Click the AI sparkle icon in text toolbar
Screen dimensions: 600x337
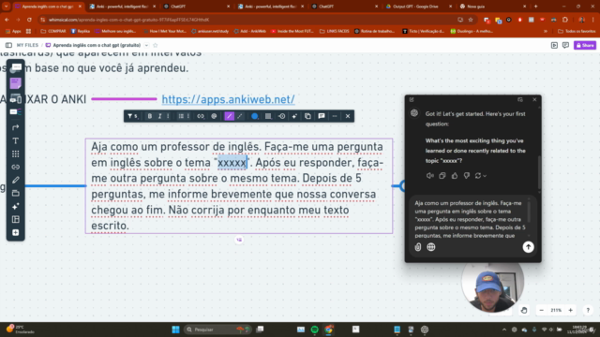click(x=294, y=116)
